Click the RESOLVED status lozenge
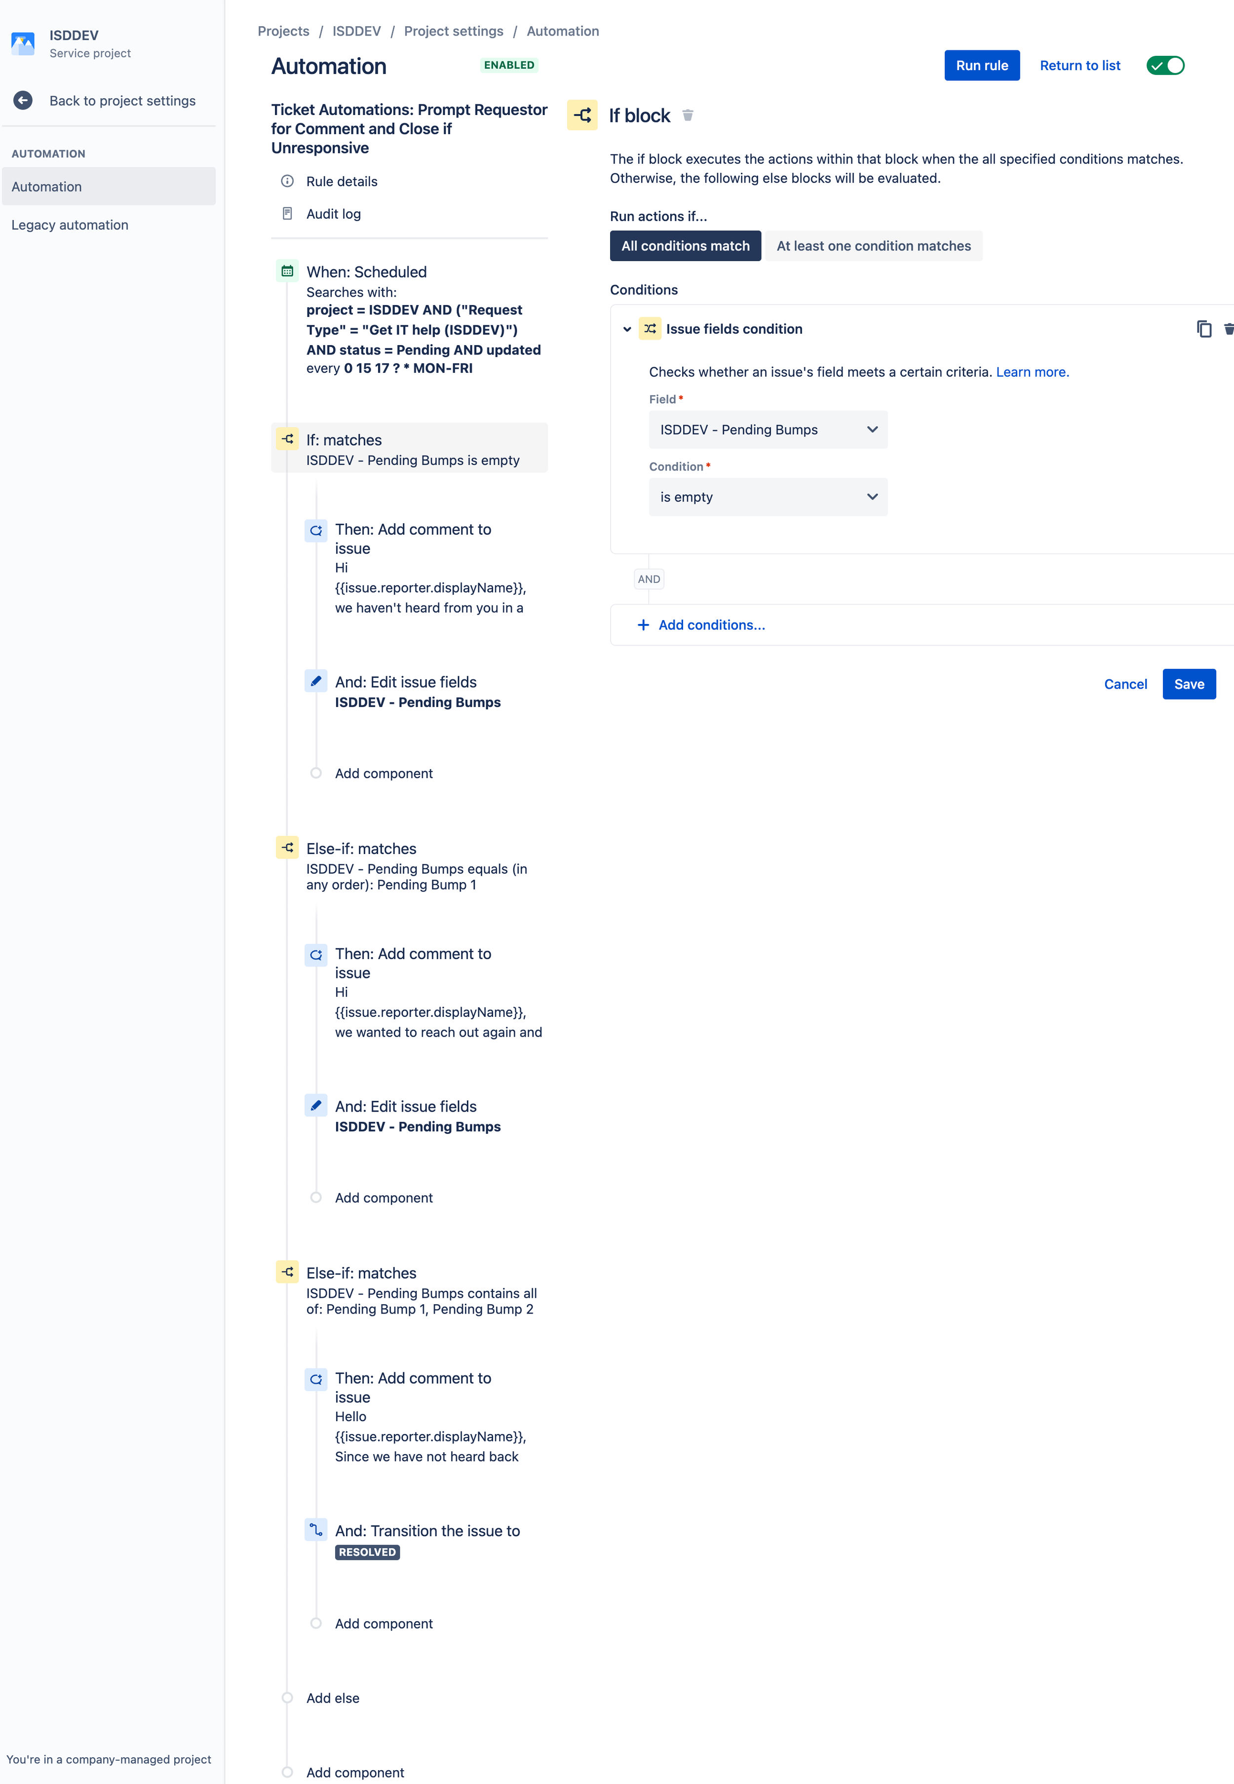Viewport: 1234px width, 1784px height. coord(367,1552)
